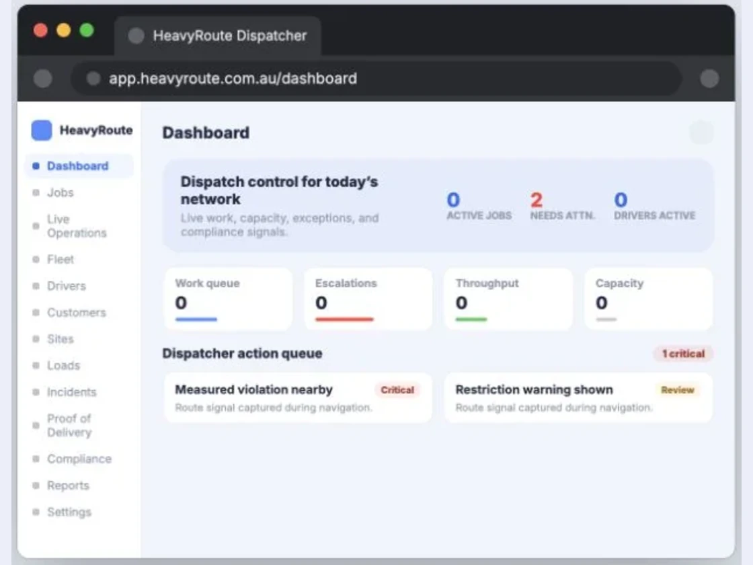This screenshot has width=753, height=565.
Task: Click the Needs Attn. count of 2
Action: tap(537, 200)
